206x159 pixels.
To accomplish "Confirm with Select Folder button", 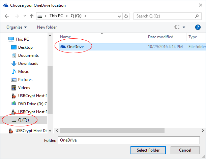I will 148,150.
